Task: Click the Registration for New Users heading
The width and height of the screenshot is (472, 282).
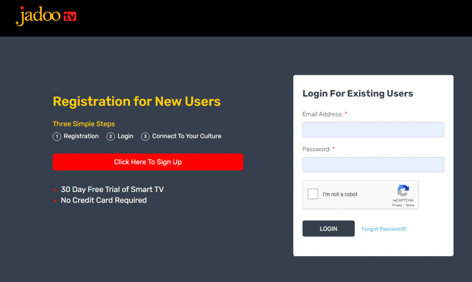Action: [136, 102]
